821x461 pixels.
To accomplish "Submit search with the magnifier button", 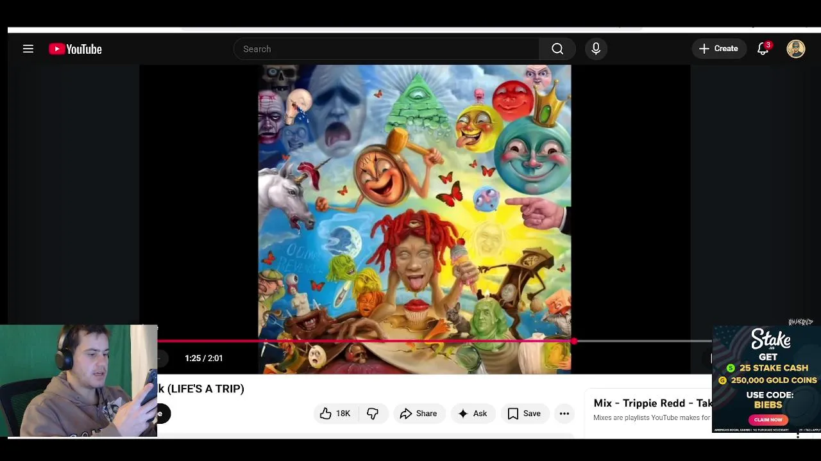I will tap(557, 49).
